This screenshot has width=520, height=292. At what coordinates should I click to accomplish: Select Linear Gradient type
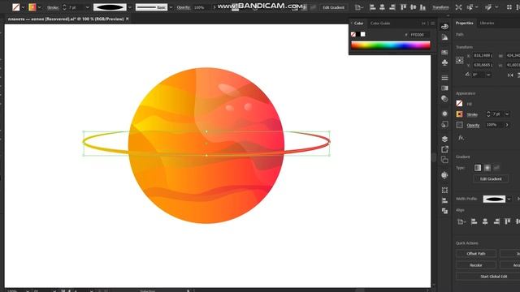(478, 168)
